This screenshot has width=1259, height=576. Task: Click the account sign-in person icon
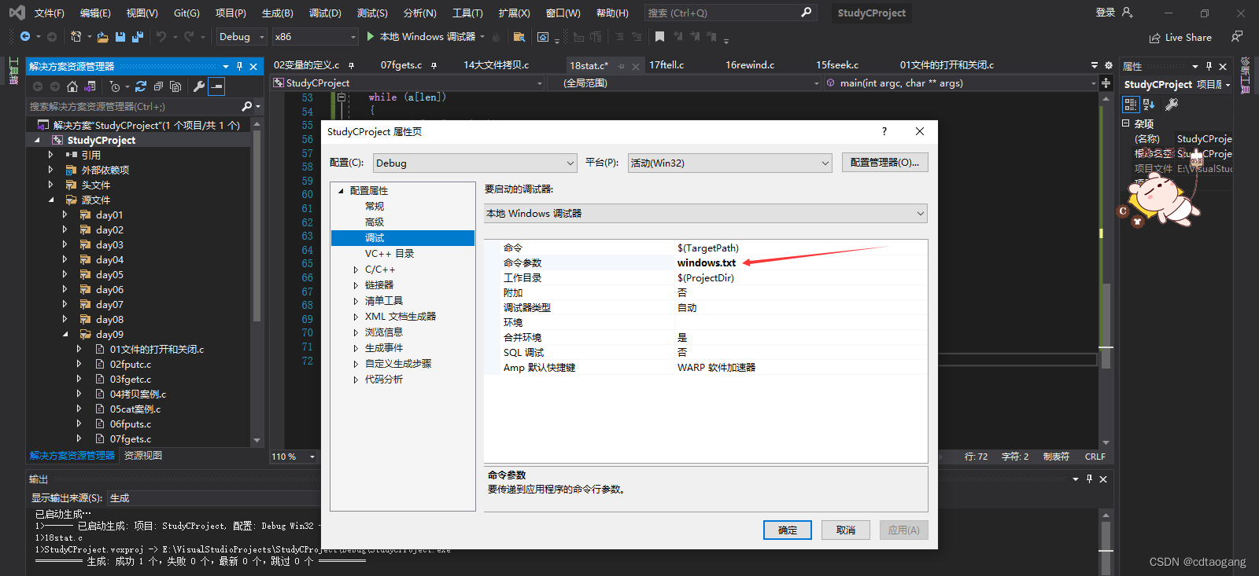[x=1127, y=13]
